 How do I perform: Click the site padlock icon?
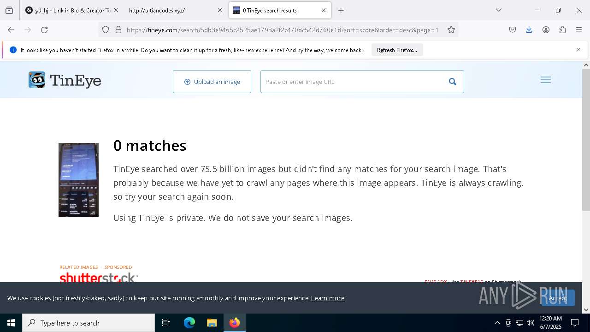[x=118, y=30]
